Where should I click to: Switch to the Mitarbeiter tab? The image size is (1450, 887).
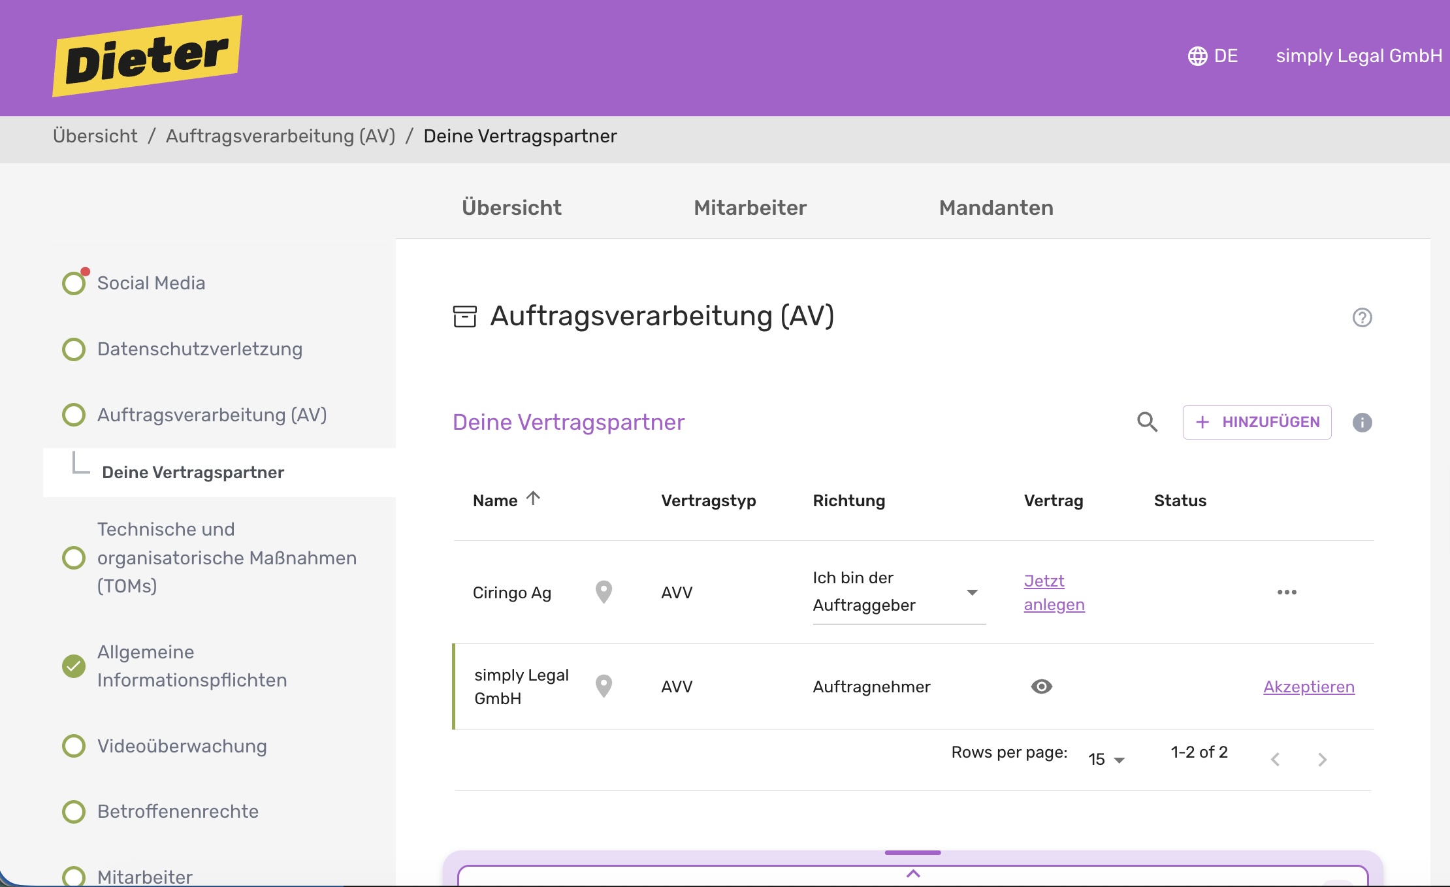[x=749, y=208]
